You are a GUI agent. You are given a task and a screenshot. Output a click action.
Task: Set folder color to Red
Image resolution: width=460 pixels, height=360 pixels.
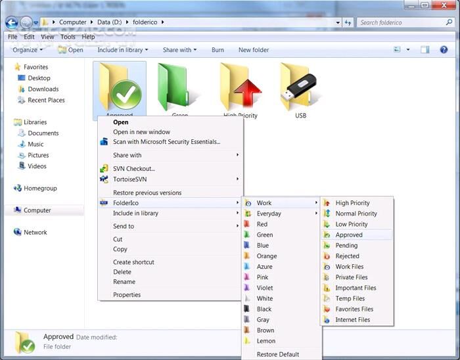coord(262,224)
